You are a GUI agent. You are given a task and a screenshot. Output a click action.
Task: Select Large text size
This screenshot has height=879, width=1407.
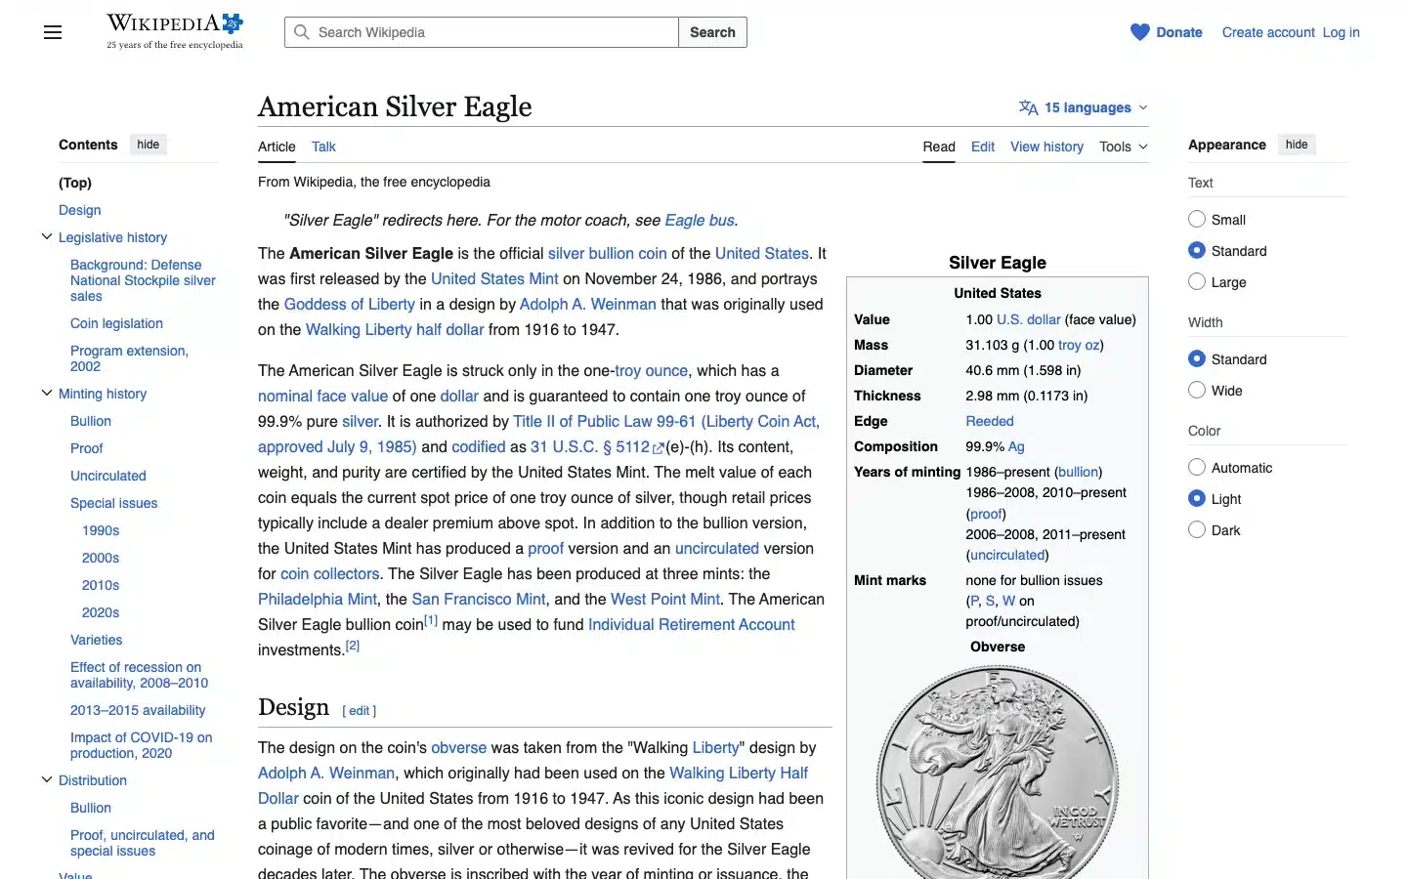tap(1197, 281)
